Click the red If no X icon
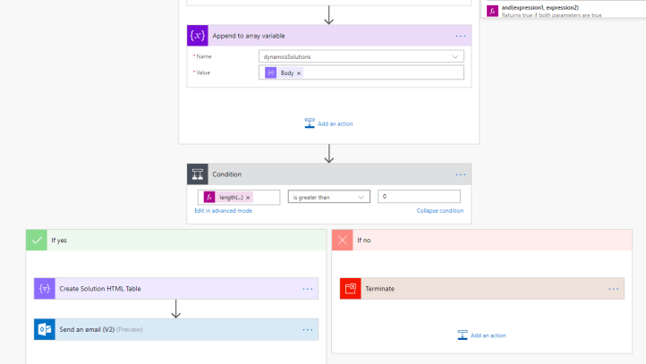 pos(343,240)
